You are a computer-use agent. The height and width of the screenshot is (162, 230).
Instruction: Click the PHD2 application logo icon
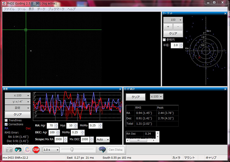click(x=4, y=3)
